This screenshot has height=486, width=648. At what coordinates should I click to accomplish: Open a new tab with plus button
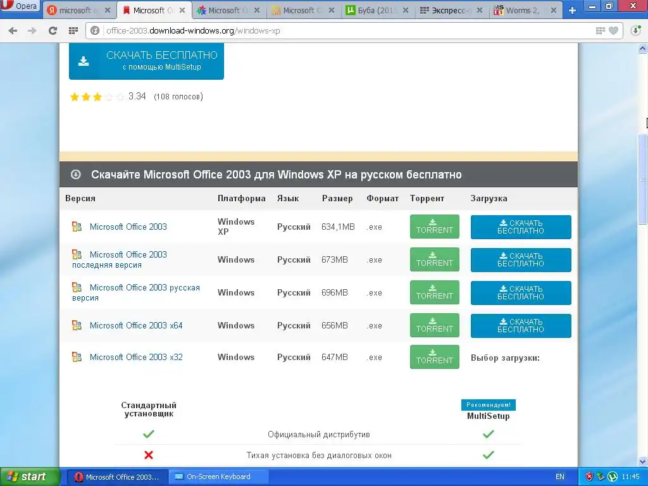572,10
